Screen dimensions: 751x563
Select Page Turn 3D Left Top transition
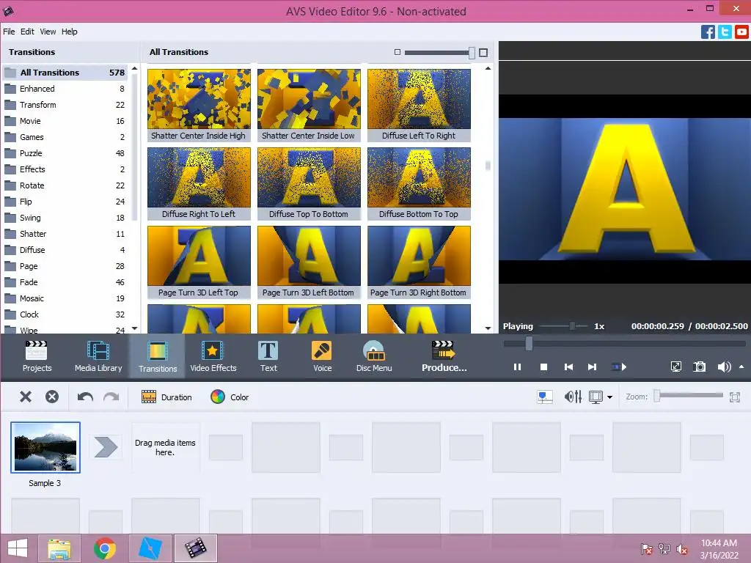[x=199, y=262]
